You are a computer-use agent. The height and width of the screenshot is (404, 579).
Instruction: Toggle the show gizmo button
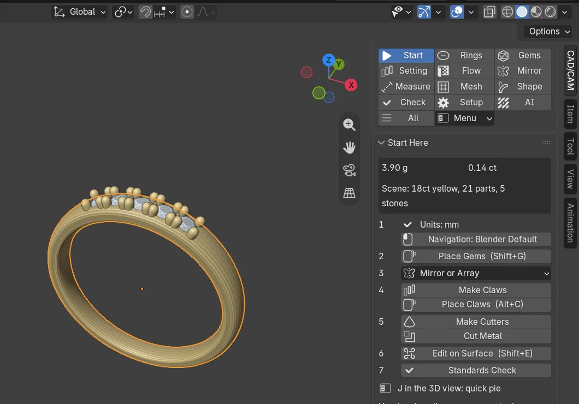(424, 12)
